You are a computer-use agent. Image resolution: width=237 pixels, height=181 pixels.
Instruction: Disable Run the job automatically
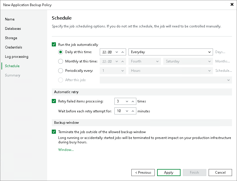click(54, 44)
